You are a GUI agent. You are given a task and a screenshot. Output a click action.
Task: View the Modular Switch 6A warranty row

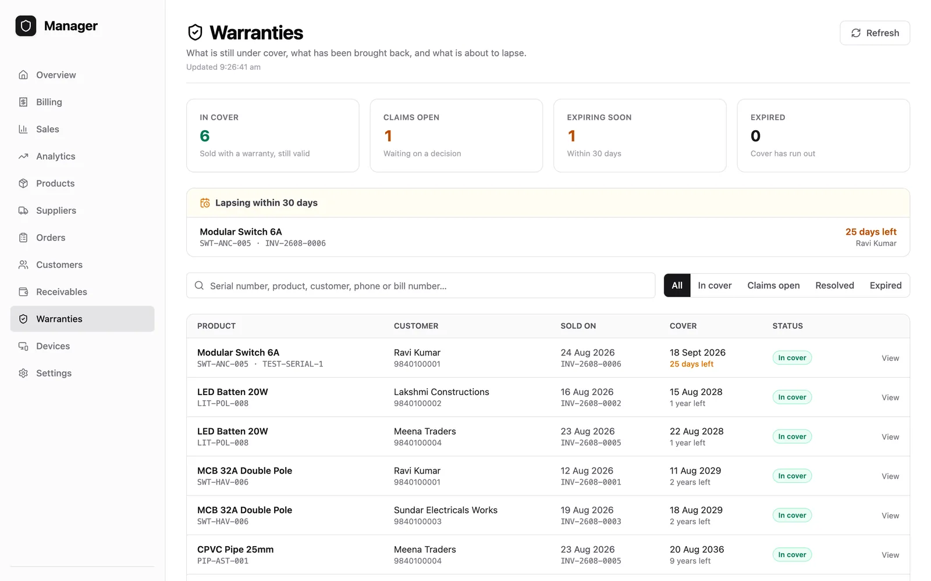[x=890, y=358]
